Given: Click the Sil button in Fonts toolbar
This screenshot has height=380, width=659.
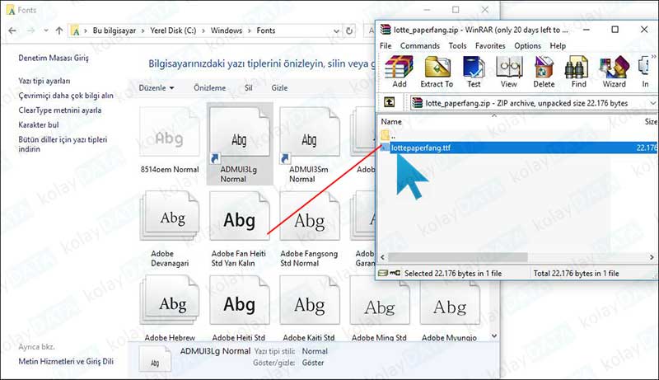Looking at the screenshot, I should coord(249,88).
